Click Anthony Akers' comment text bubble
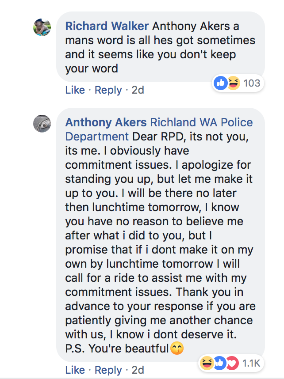This screenshot has height=379, width=284. pos(161,235)
